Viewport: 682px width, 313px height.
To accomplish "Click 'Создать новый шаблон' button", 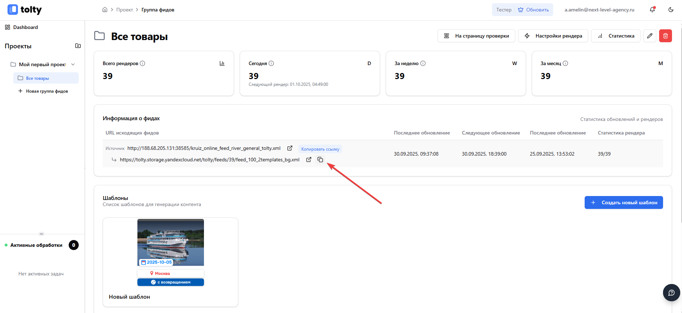I will (x=624, y=202).
